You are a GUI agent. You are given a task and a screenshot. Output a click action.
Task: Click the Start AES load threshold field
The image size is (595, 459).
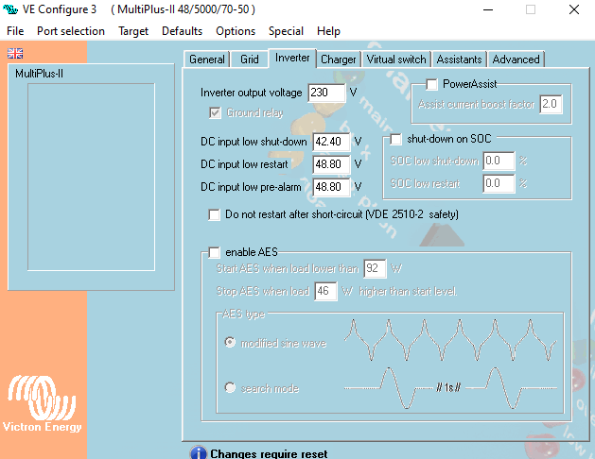(375, 268)
